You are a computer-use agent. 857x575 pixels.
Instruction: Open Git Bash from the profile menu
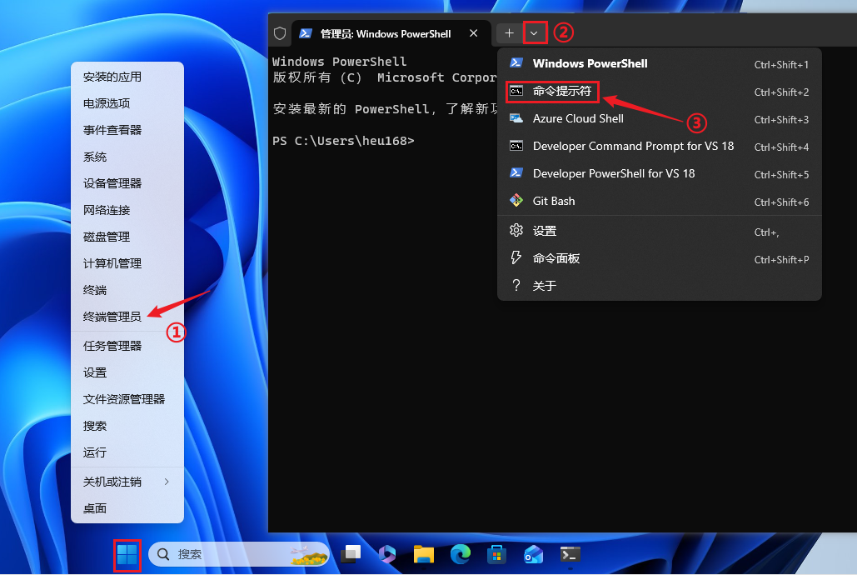pyautogui.click(x=552, y=201)
